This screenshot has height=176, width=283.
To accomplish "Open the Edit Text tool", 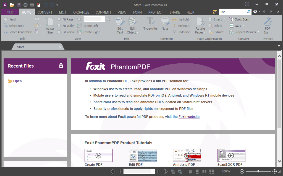I will 120,25.
